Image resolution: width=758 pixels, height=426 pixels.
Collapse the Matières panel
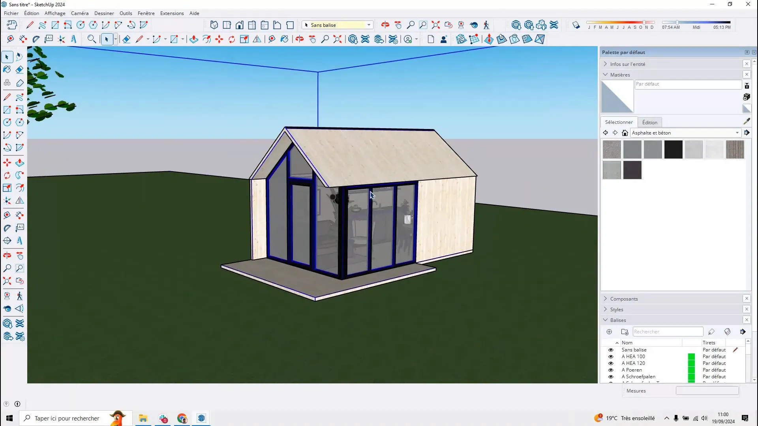coord(605,75)
